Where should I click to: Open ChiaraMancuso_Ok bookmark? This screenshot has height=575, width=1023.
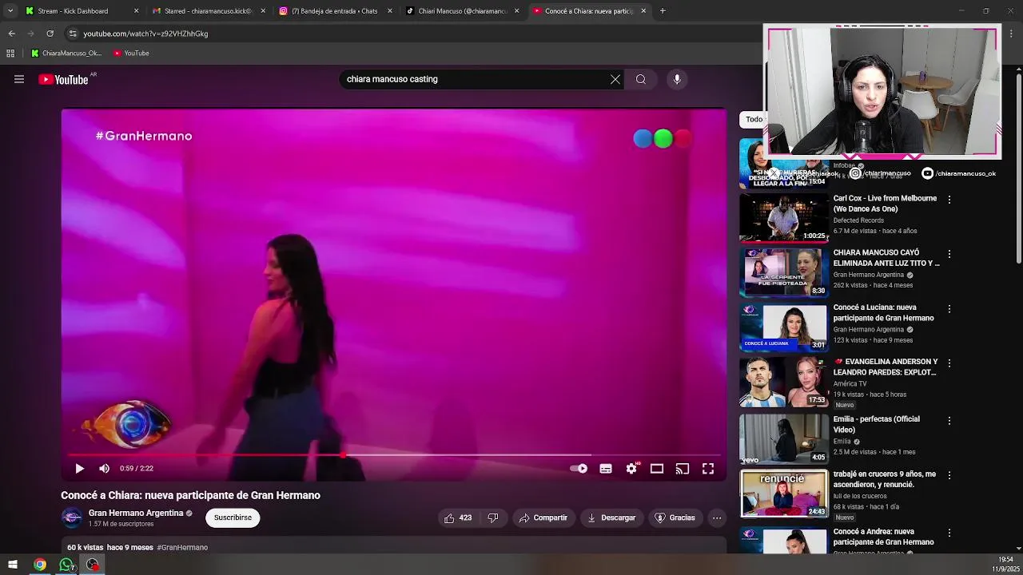[66, 54]
